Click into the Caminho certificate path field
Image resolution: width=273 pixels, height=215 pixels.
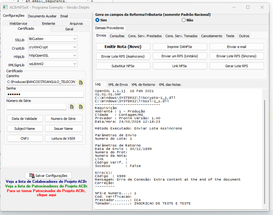pyautogui.click(x=41, y=82)
